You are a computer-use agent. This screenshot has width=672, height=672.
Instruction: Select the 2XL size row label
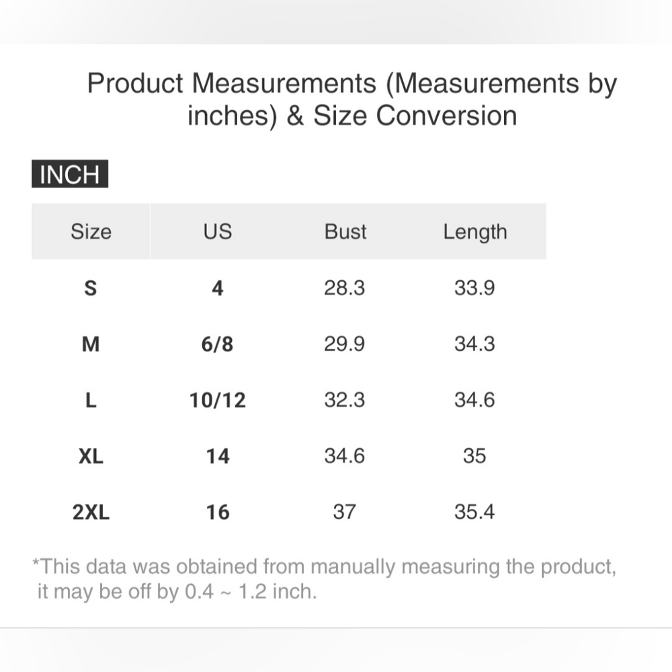tap(91, 513)
